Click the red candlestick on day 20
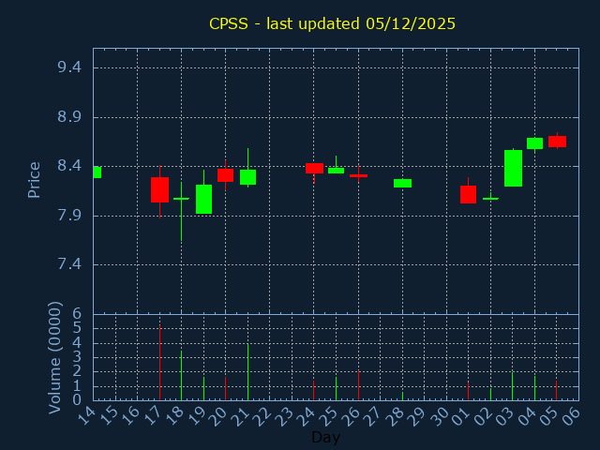This screenshot has height=450, width=600. [226, 174]
